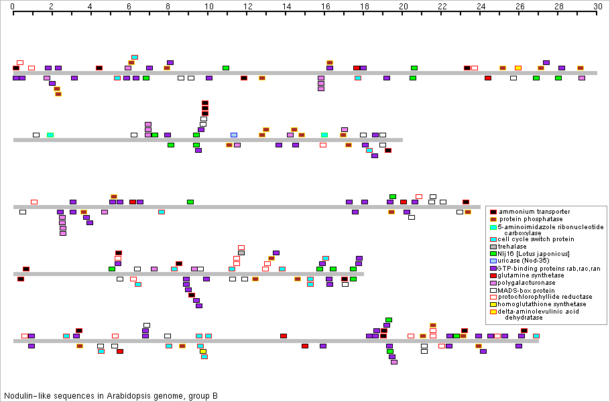Click the green Nlj16 legend swatch
Viewport: 610px width, 402px height.
[493, 254]
